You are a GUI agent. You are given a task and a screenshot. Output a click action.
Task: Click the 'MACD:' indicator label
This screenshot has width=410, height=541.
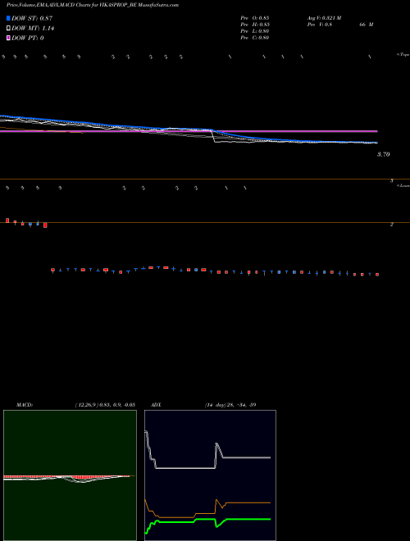point(25,405)
